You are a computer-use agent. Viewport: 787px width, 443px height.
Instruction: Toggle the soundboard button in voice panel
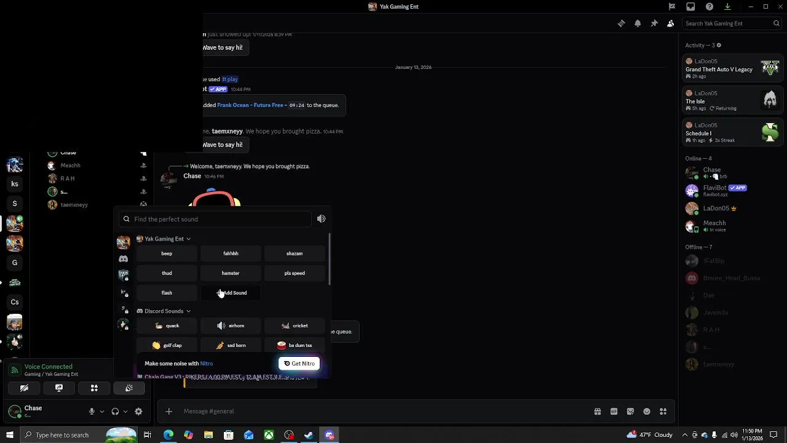[x=129, y=388]
